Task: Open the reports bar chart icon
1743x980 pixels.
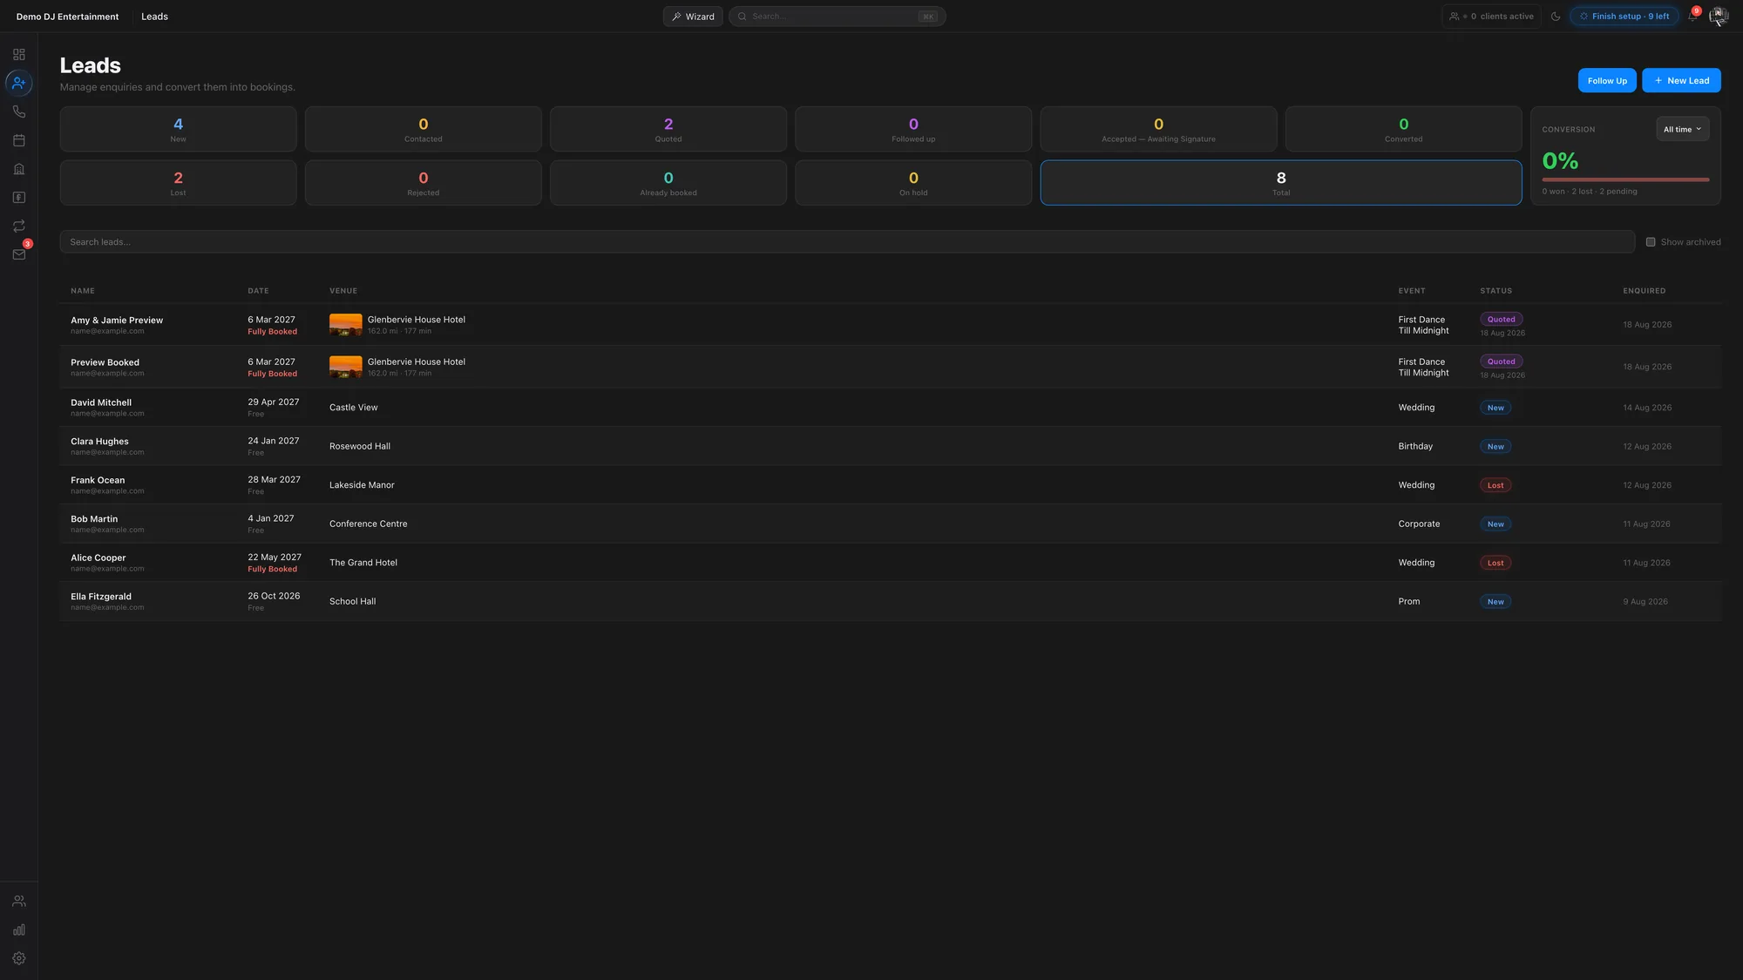Action: [19, 929]
